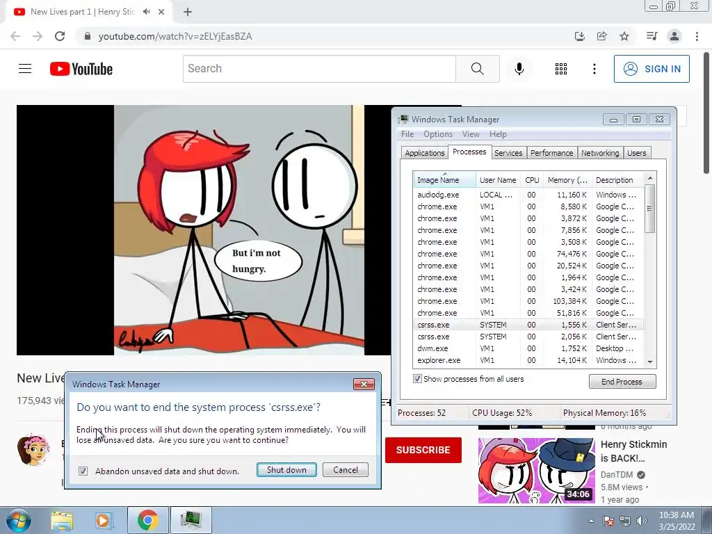Select the dwm.exe process row
Viewport: 712px width, 534px height.
pyautogui.click(x=528, y=348)
